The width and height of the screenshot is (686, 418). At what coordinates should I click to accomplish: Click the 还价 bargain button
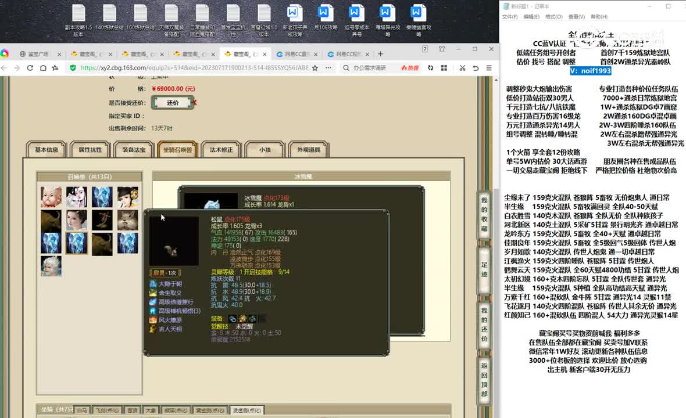point(173,103)
